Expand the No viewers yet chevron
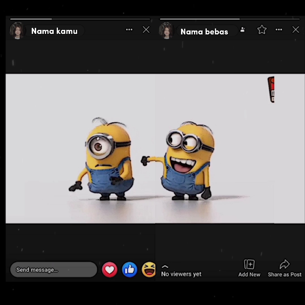This screenshot has height=305, width=305. click(x=165, y=267)
